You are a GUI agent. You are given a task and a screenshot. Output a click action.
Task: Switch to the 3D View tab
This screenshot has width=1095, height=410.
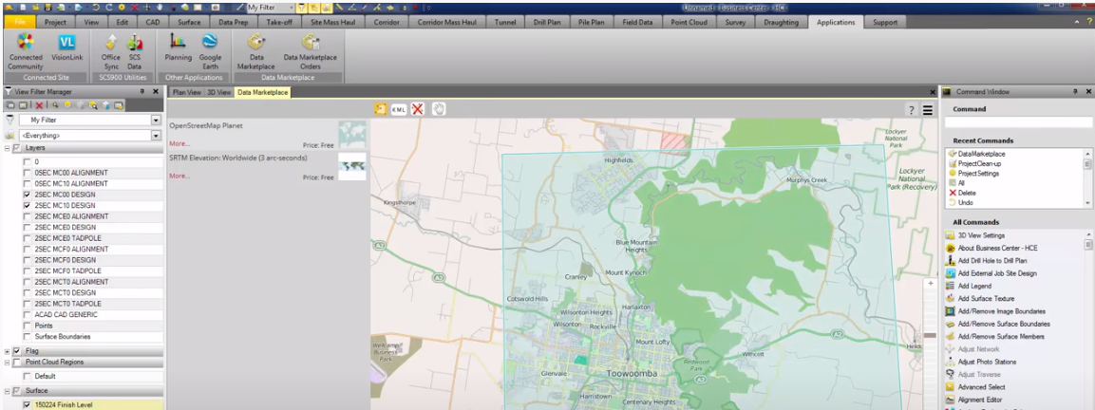[218, 92]
